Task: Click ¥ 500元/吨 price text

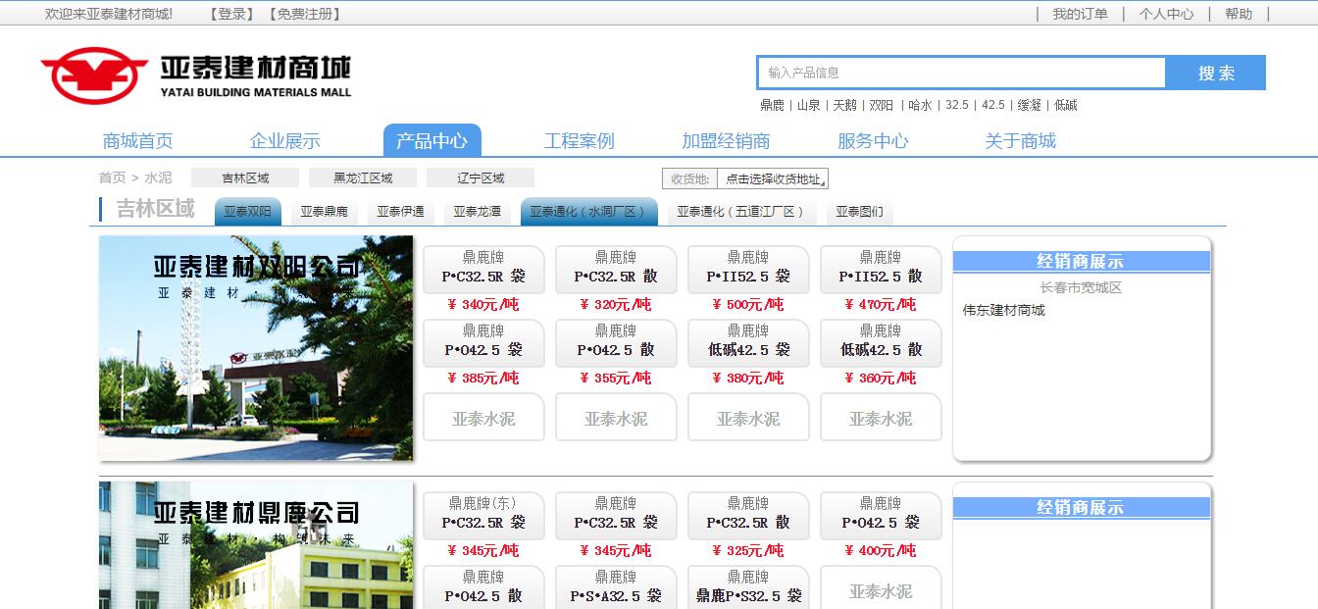Action: [x=748, y=305]
